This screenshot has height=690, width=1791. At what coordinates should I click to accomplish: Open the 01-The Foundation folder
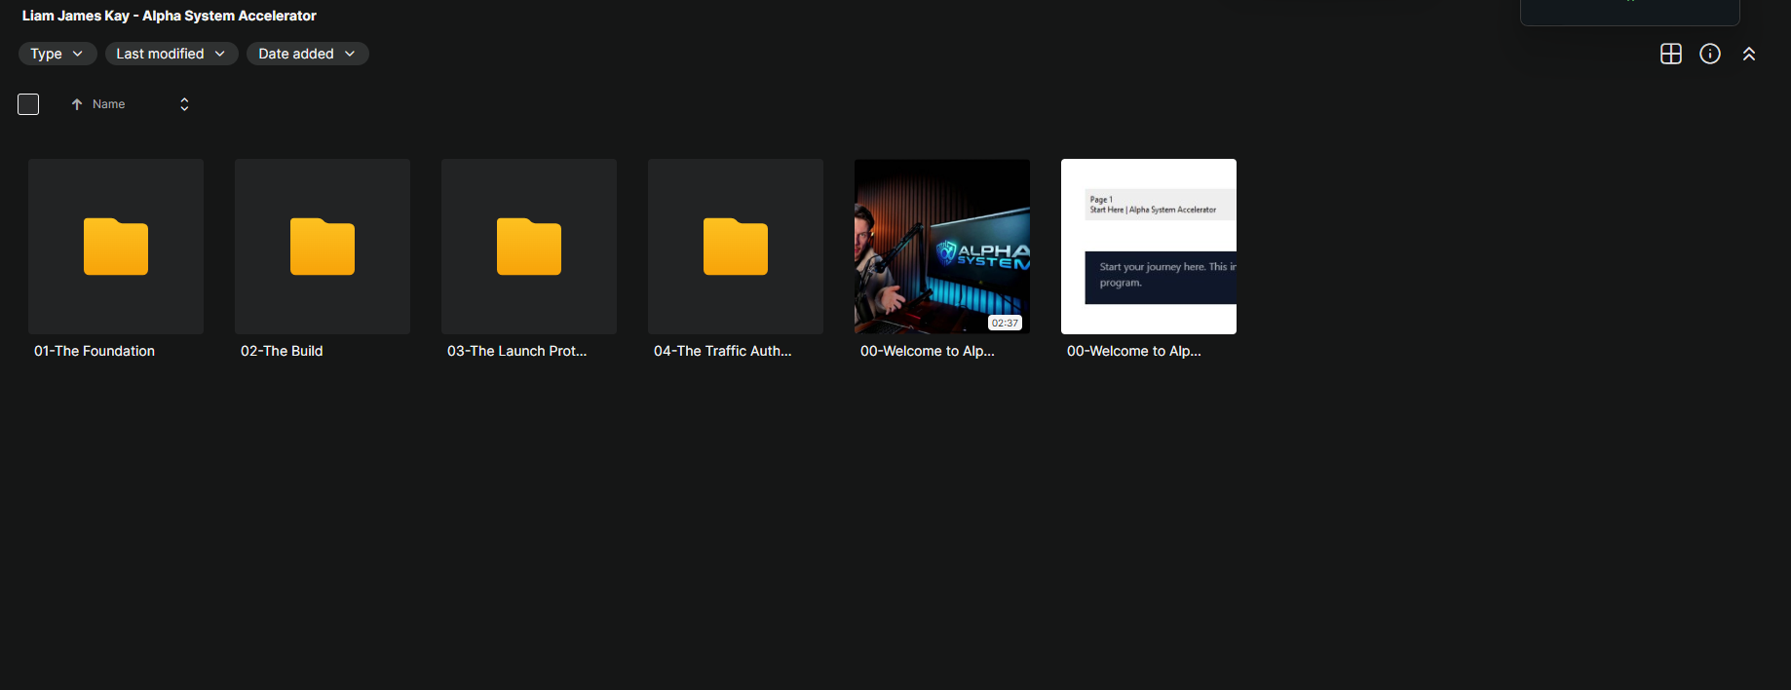click(x=116, y=247)
